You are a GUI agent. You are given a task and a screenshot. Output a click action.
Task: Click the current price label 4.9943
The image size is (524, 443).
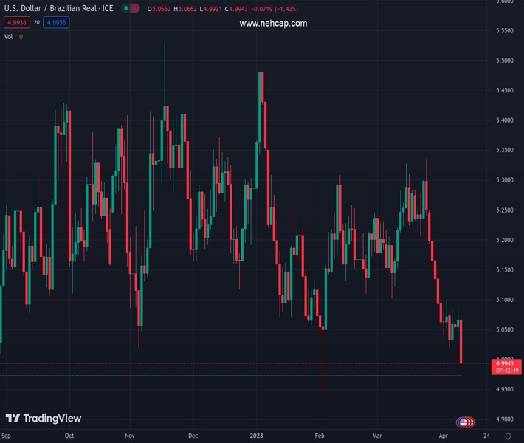click(505, 363)
